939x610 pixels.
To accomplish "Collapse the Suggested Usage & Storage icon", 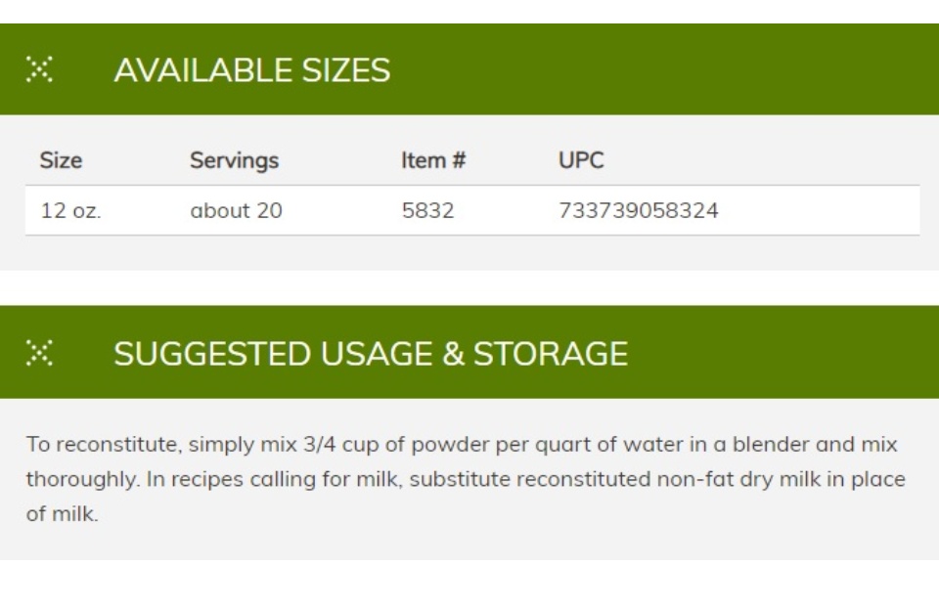I will point(39,353).
